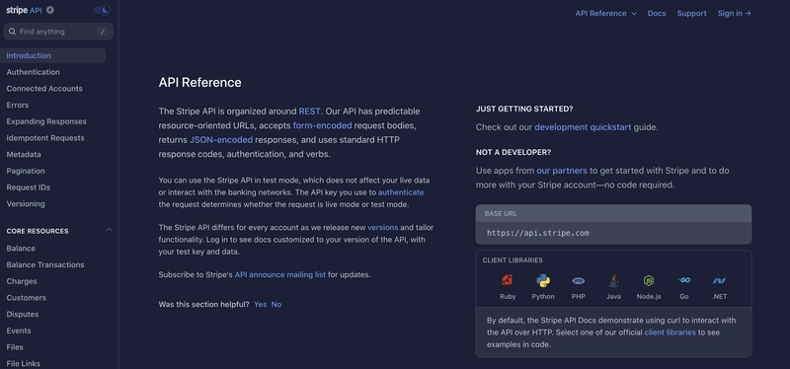Click the Stripe API logo
The image size is (790, 369).
click(24, 10)
